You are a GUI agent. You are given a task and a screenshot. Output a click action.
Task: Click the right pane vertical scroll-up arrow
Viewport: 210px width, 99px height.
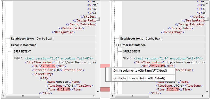207,3
